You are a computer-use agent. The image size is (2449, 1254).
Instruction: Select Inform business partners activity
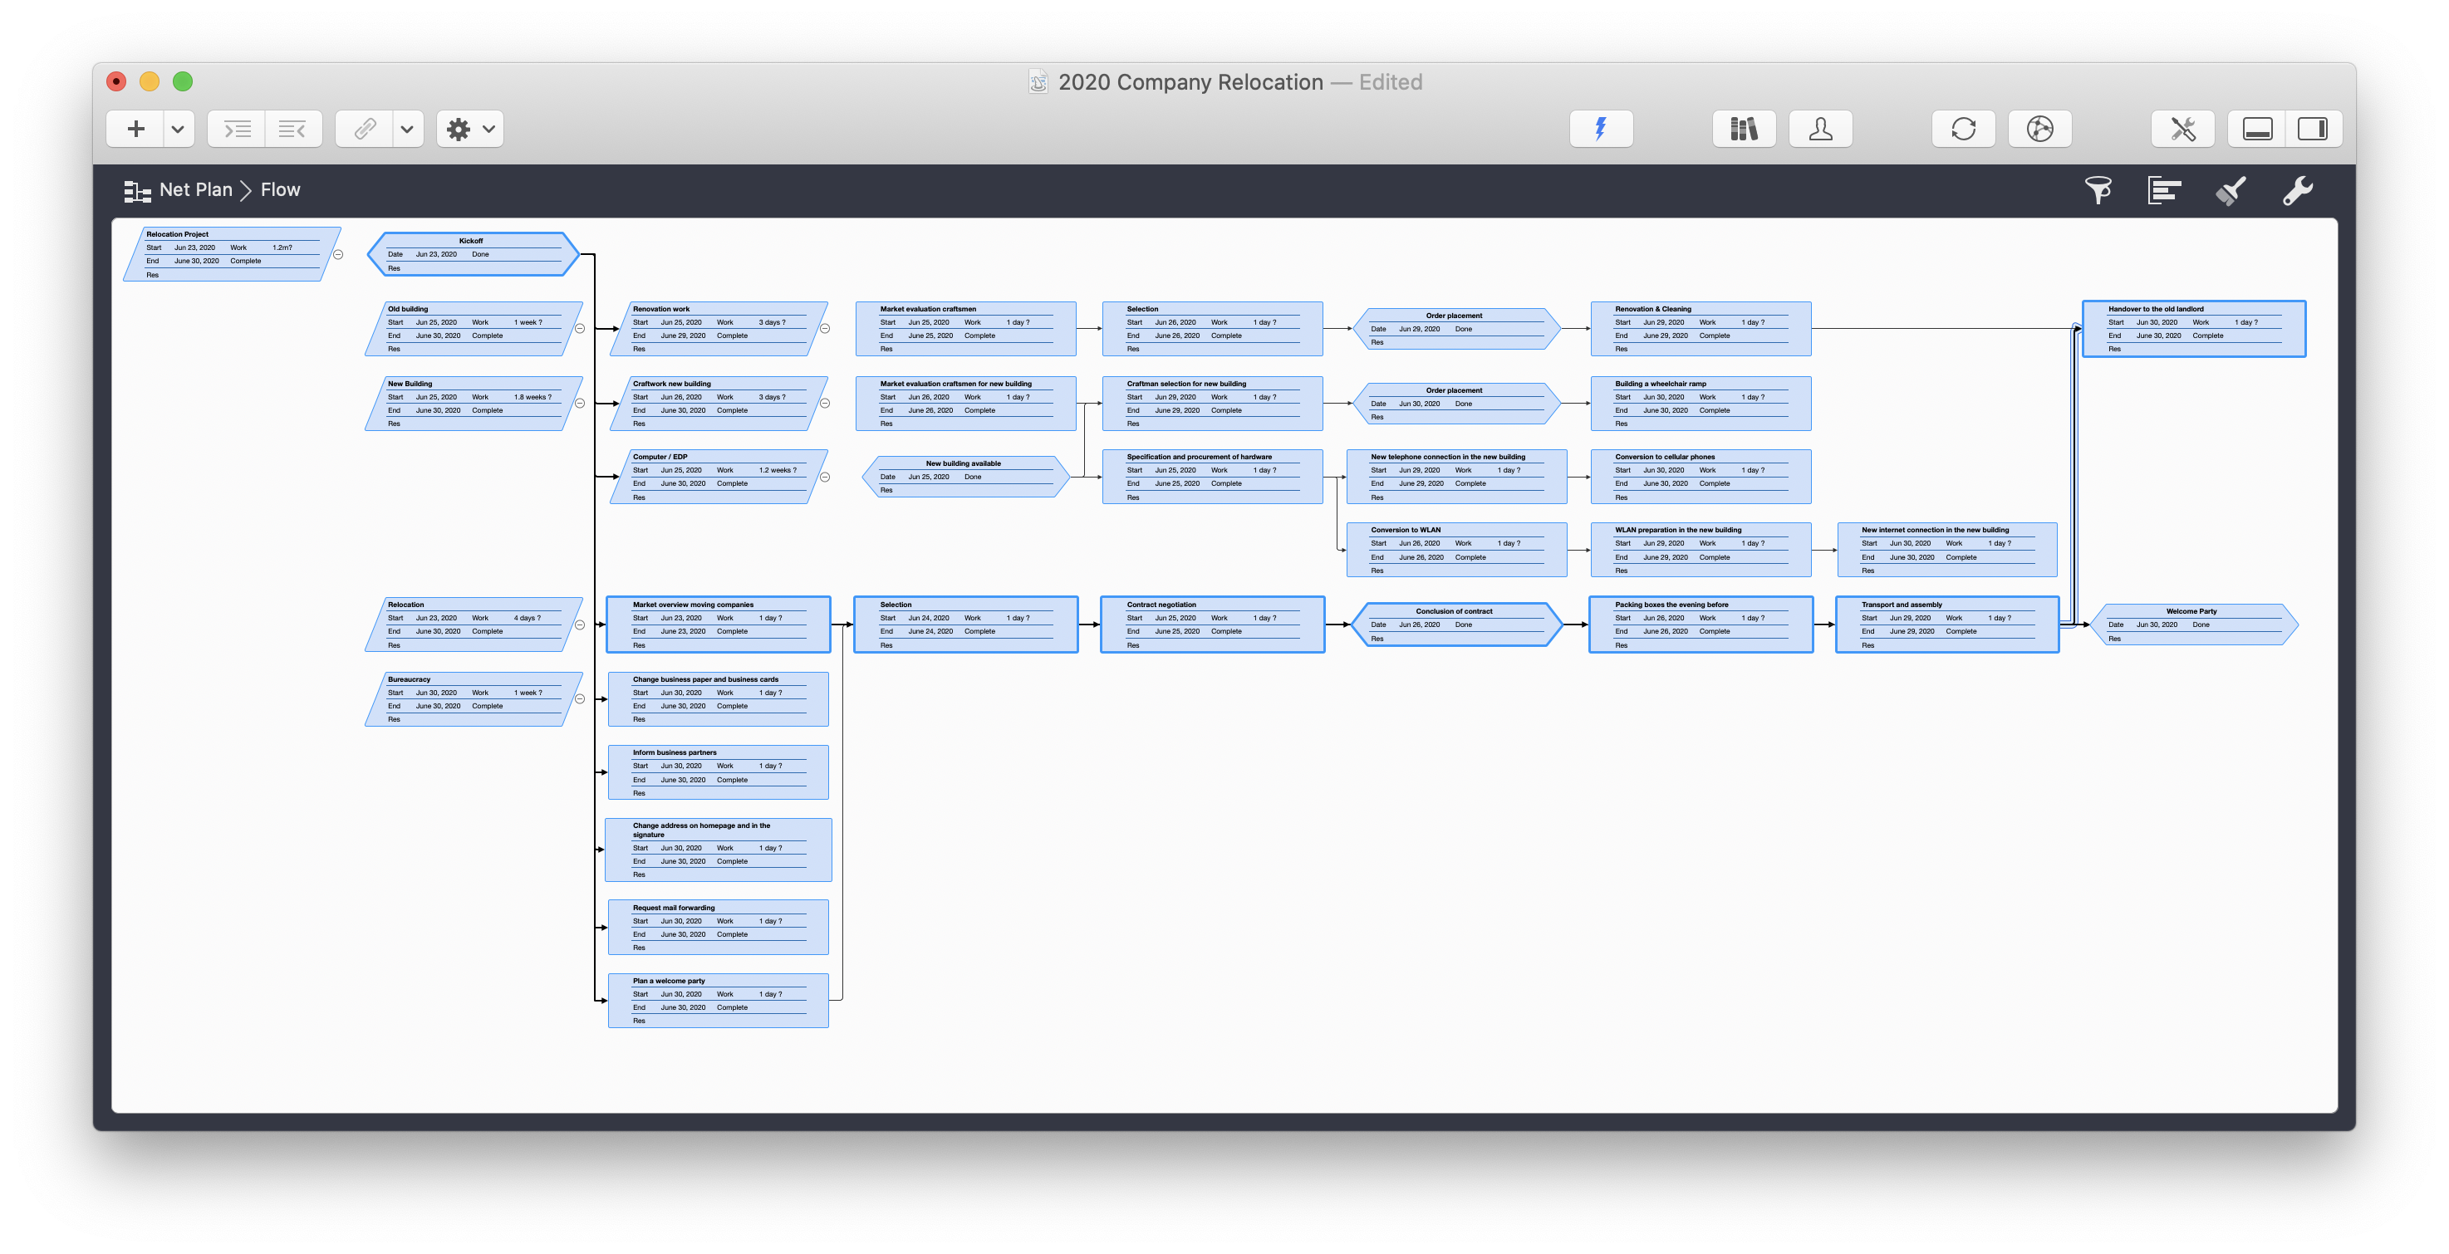(x=718, y=772)
